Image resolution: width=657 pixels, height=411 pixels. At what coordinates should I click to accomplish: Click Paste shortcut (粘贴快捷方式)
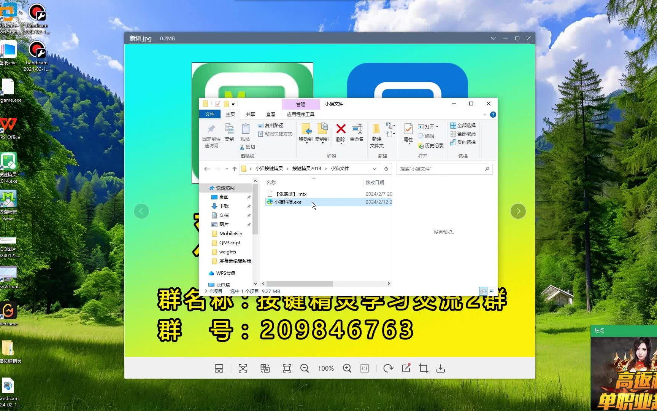275,134
